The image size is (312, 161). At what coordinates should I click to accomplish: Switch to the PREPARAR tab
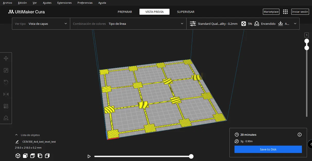(125, 12)
